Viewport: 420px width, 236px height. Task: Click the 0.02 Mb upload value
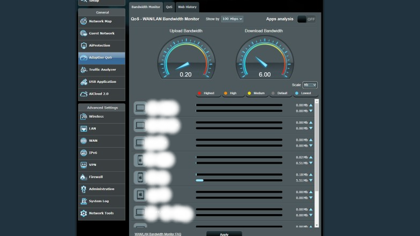point(302,157)
